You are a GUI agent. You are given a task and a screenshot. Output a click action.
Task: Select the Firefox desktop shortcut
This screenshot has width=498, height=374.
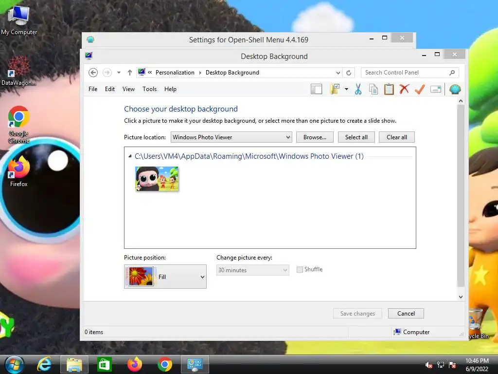point(19,171)
